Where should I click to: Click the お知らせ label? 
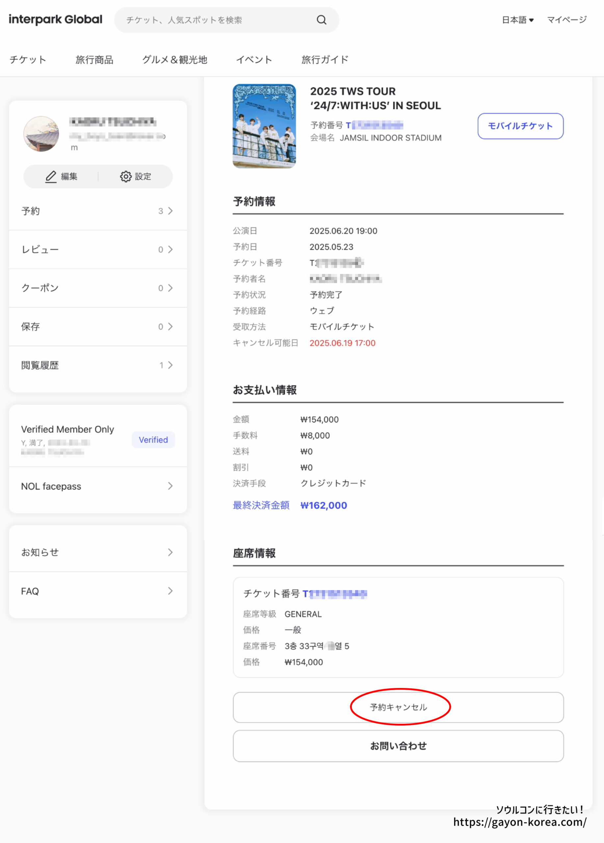pyautogui.click(x=40, y=552)
